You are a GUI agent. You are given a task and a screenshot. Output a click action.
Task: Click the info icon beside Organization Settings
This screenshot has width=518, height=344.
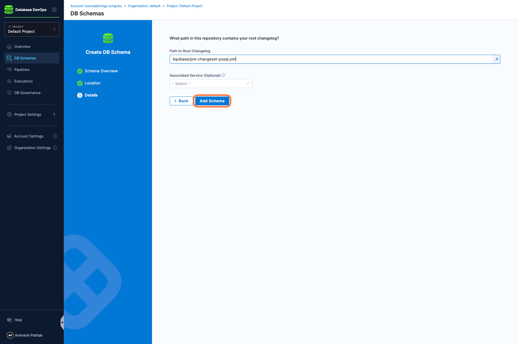[55, 148]
